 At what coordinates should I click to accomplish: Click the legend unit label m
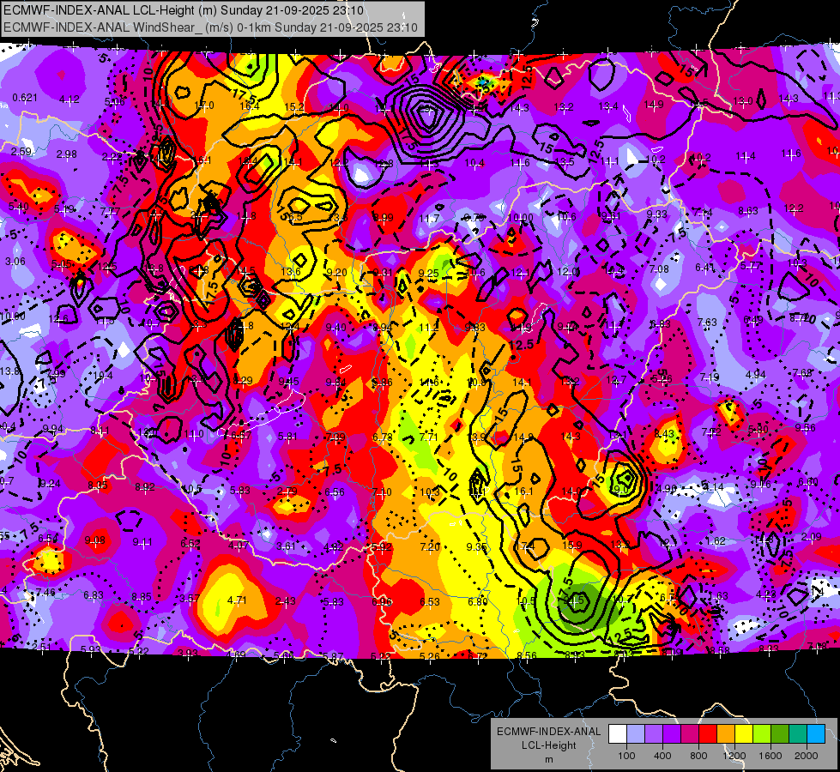pos(548,759)
